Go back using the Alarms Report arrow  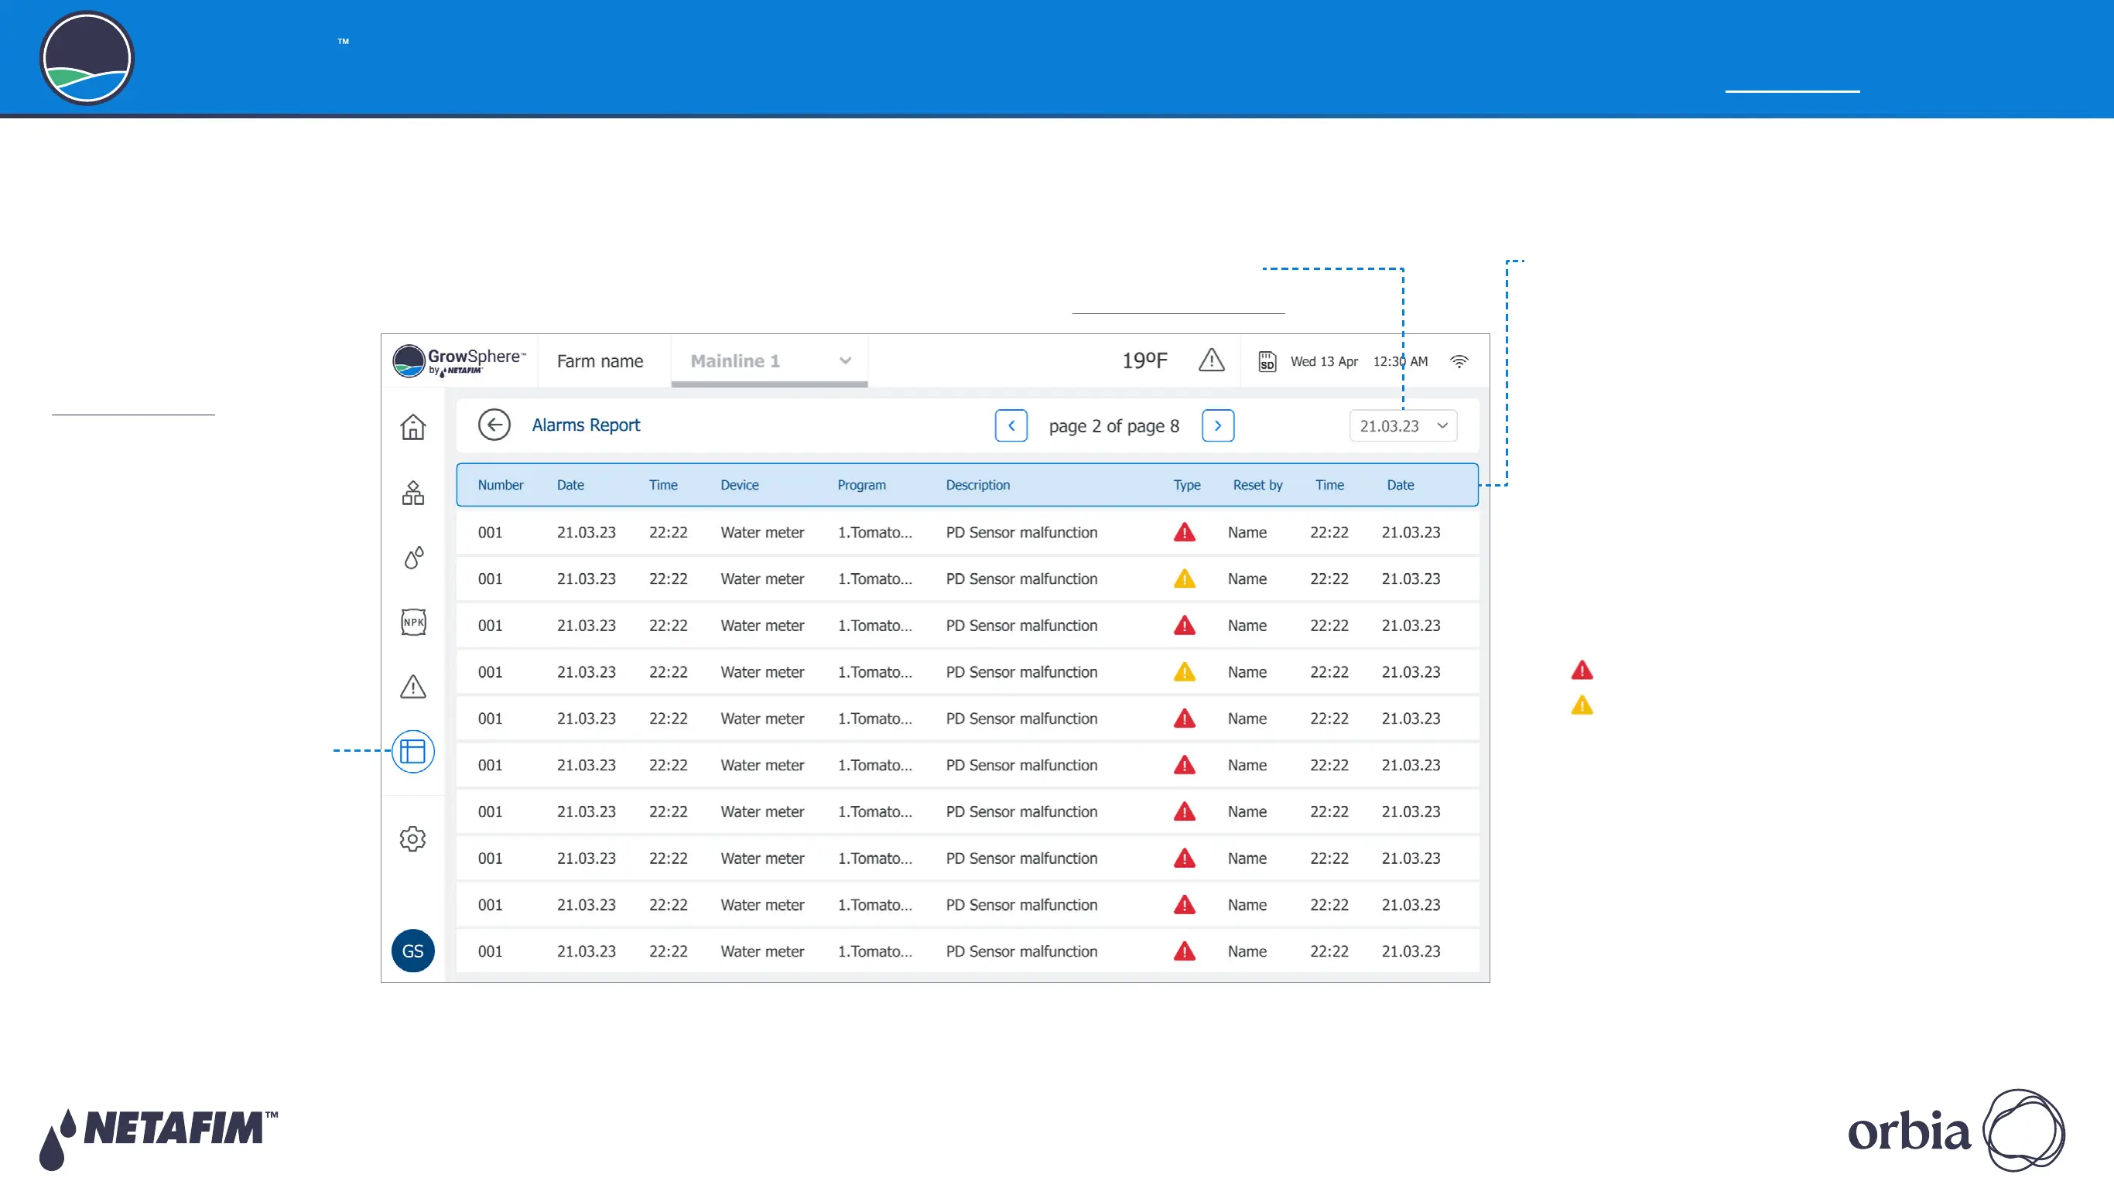coord(494,425)
